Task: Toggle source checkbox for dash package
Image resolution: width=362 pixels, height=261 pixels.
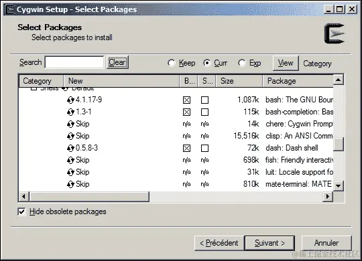Action: pos(204,149)
